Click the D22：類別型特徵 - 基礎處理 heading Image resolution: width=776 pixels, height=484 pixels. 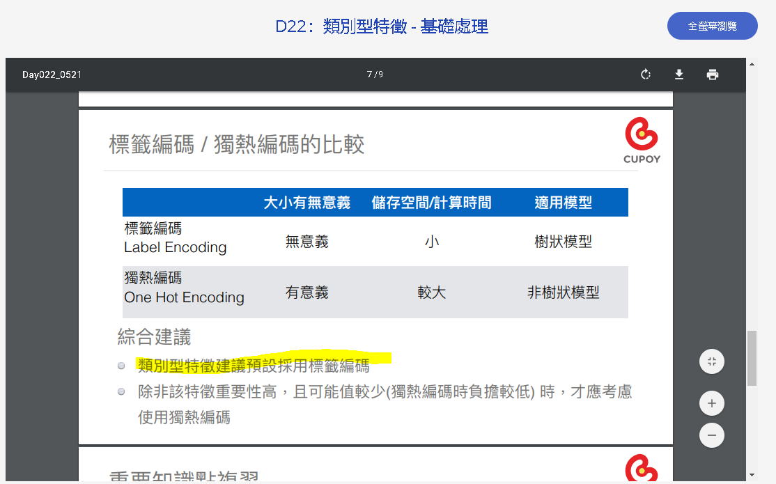382,26
